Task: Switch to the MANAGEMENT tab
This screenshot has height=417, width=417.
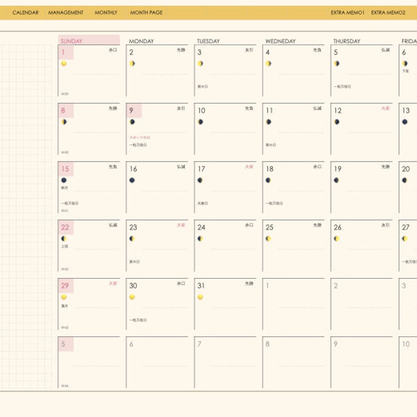Action: click(x=66, y=13)
